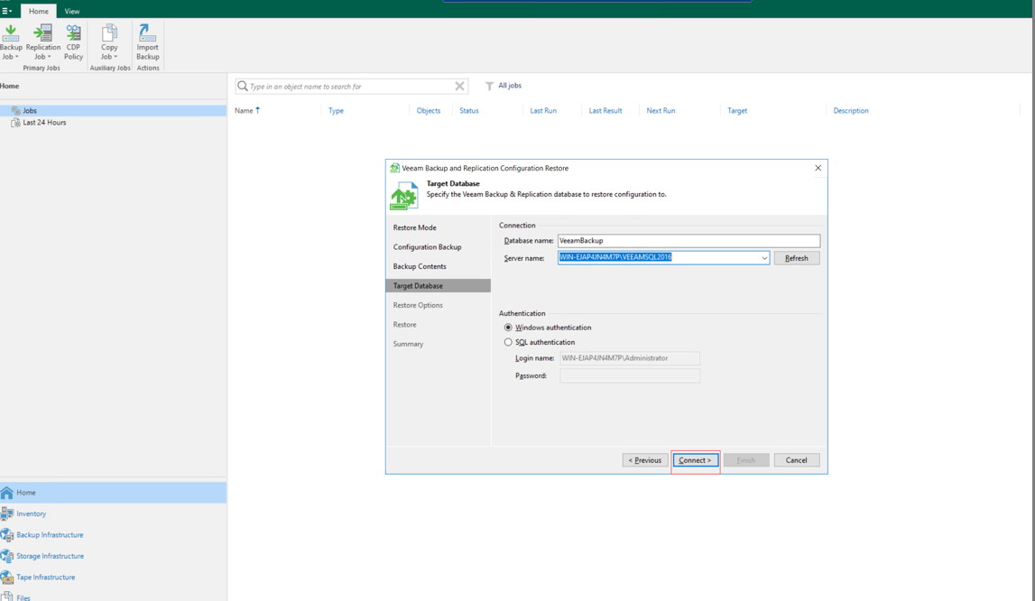Click the CDP Policy icon
1035x601 pixels.
[x=73, y=42]
